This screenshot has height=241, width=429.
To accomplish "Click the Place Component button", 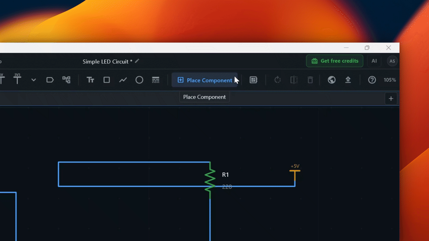I will pyautogui.click(x=204, y=80).
